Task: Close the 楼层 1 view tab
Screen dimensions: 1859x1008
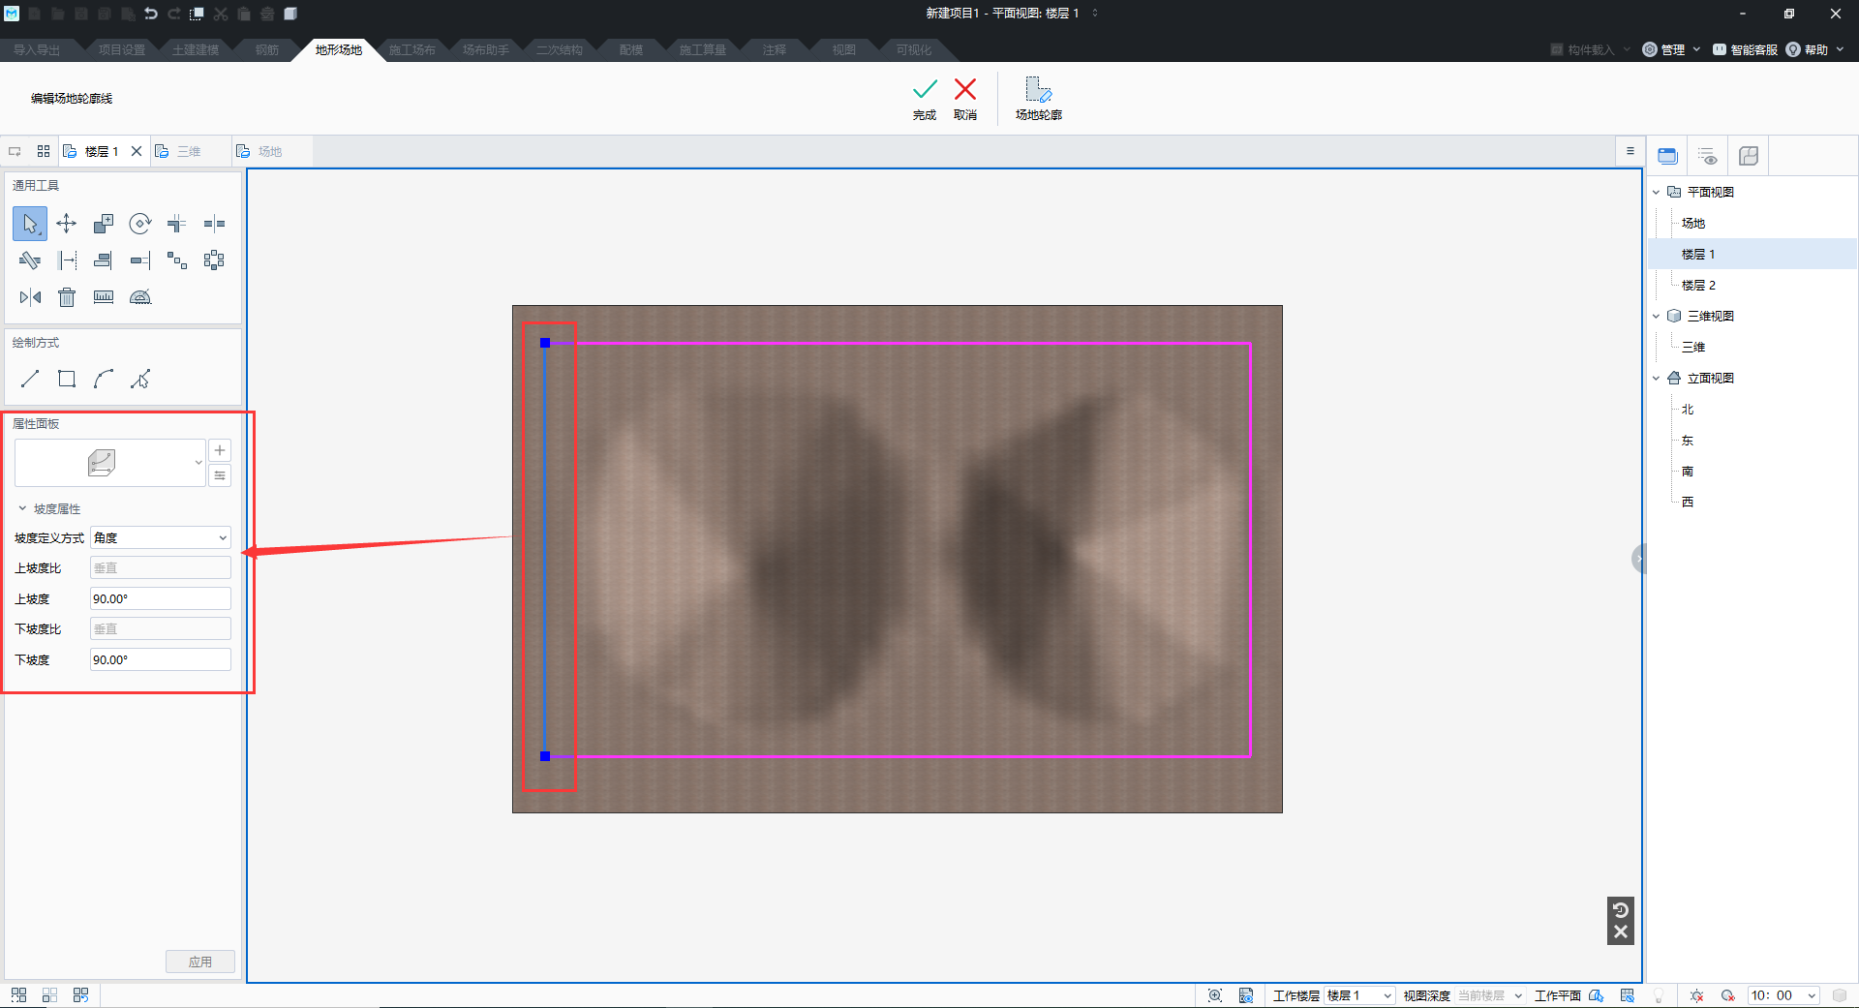Action: coord(137,151)
